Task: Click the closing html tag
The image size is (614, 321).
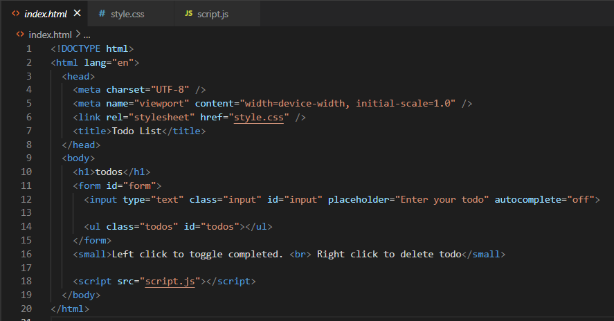Action: coord(70,309)
